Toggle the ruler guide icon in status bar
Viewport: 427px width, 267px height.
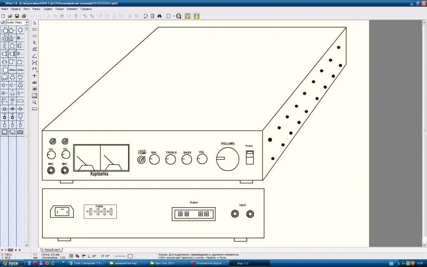(x=83, y=256)
